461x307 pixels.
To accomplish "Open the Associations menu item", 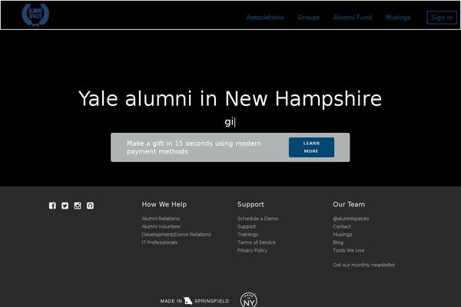I will 265,18.
